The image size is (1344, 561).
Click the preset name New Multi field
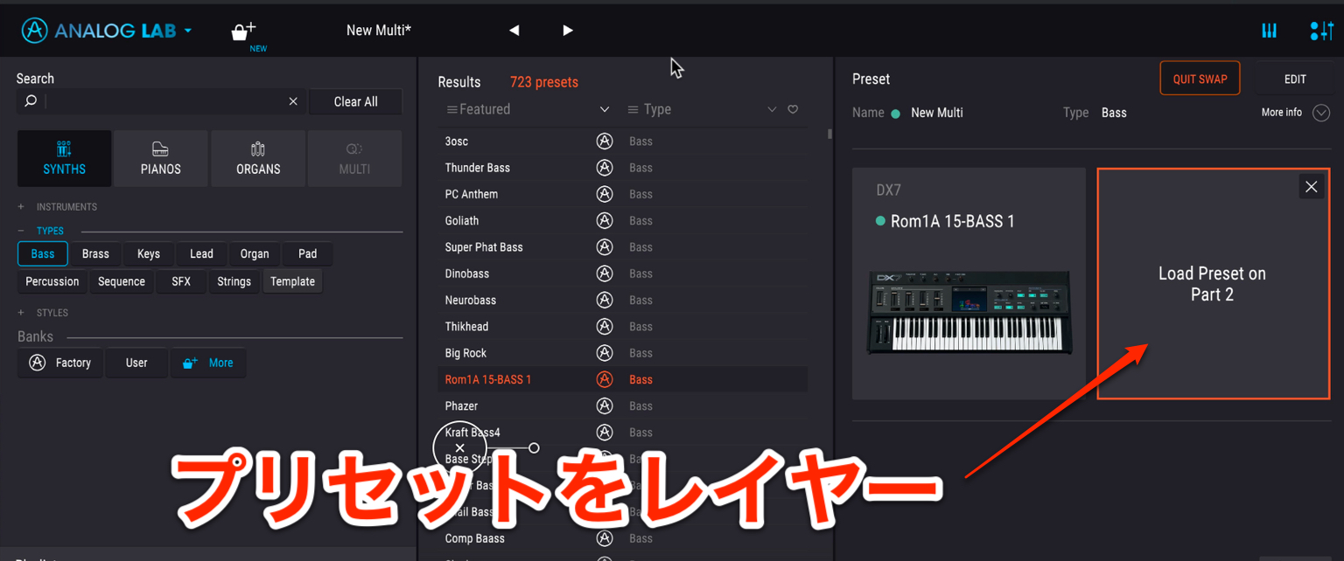(x=936, y=113)
